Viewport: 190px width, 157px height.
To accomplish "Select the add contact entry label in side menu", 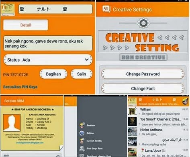I will pyautogui.click(x=94, y=141).
